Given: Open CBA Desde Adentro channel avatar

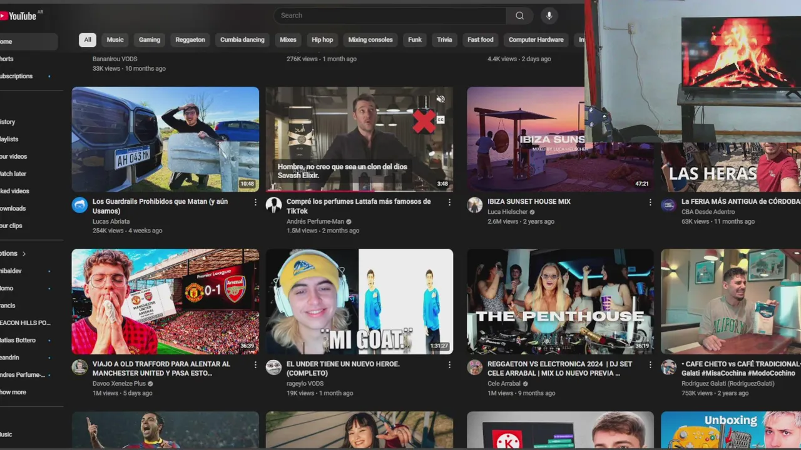Looking at the screenshot, I should (x=669, y=205).
